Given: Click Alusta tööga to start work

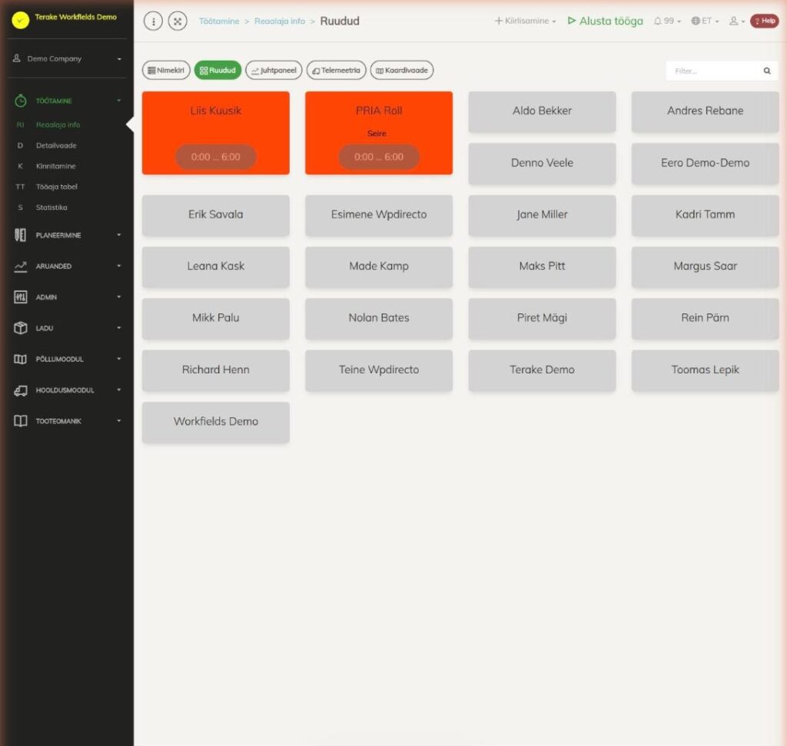Looking at the screenshot, I should pyautogui.click(x=606, y=21).
